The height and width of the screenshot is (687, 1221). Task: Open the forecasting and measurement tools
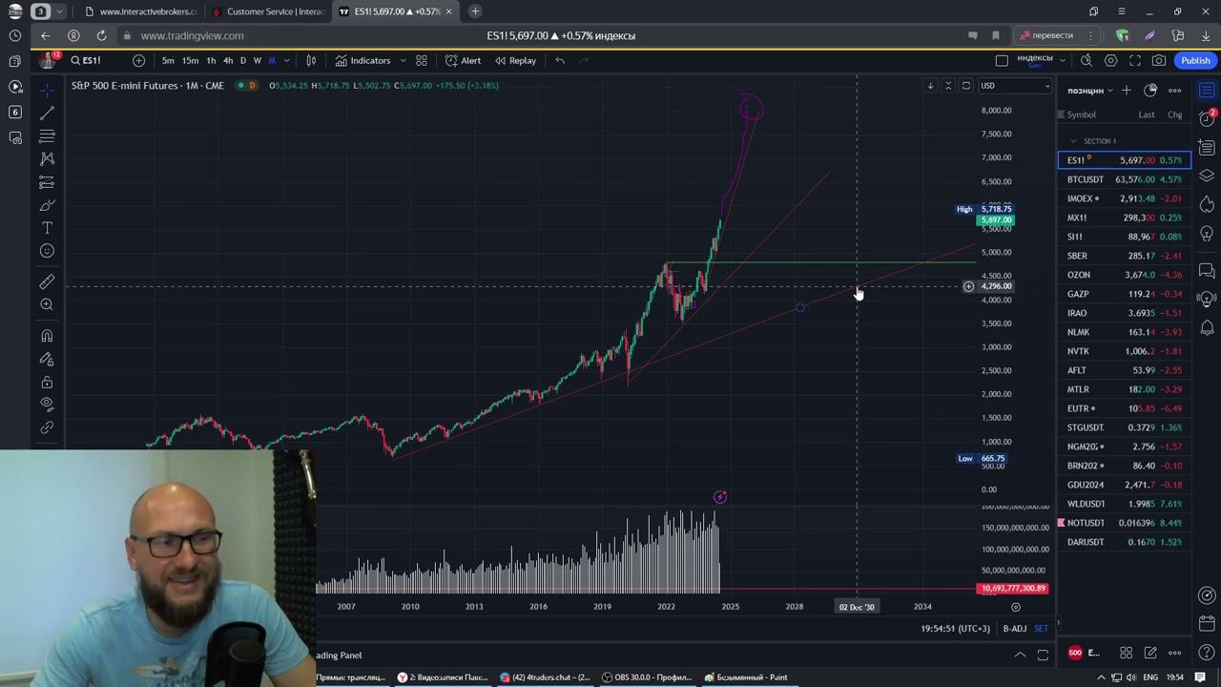47,182
